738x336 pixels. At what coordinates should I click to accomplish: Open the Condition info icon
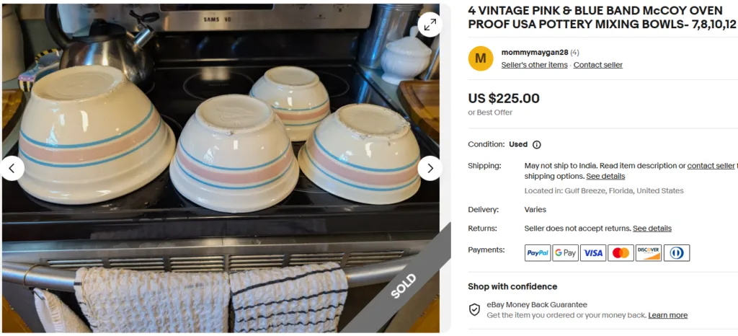coord(536,144)
